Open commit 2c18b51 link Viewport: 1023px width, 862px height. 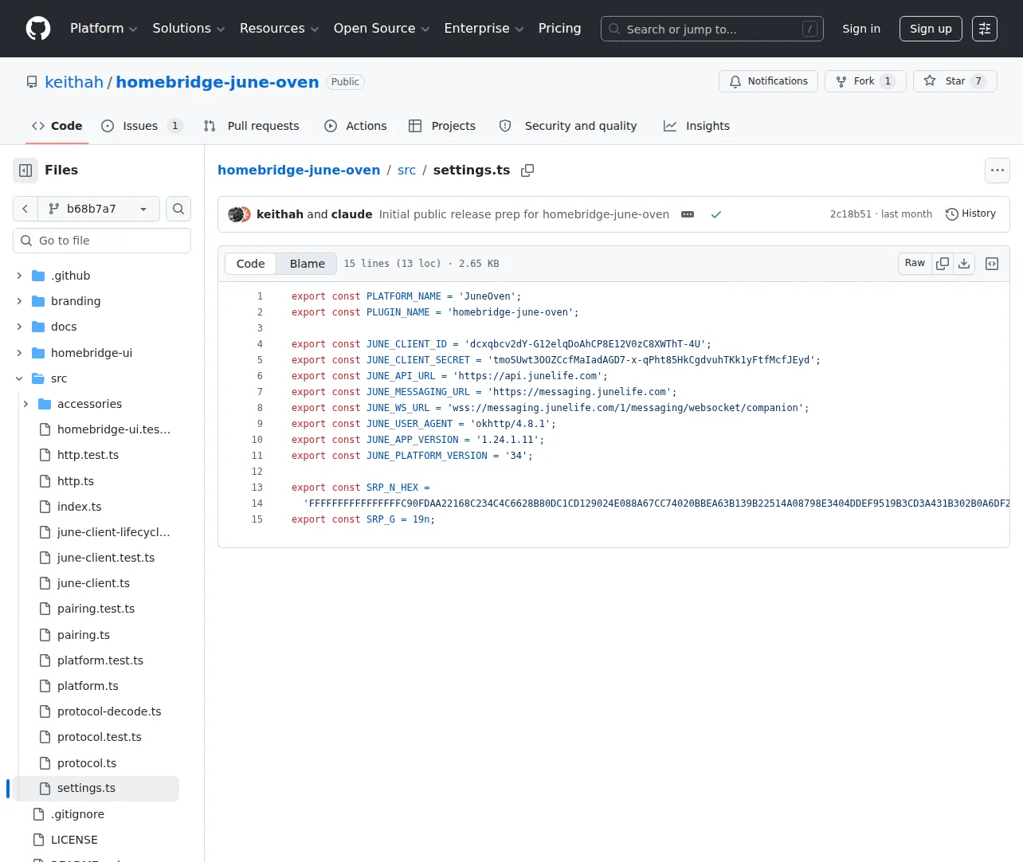click(851, 214)
